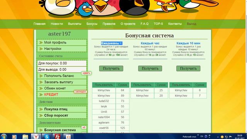Show hidden system tray icons
The width and height of the screenshot is (247, 139).
pyautogui.click(x=218, y=137)
